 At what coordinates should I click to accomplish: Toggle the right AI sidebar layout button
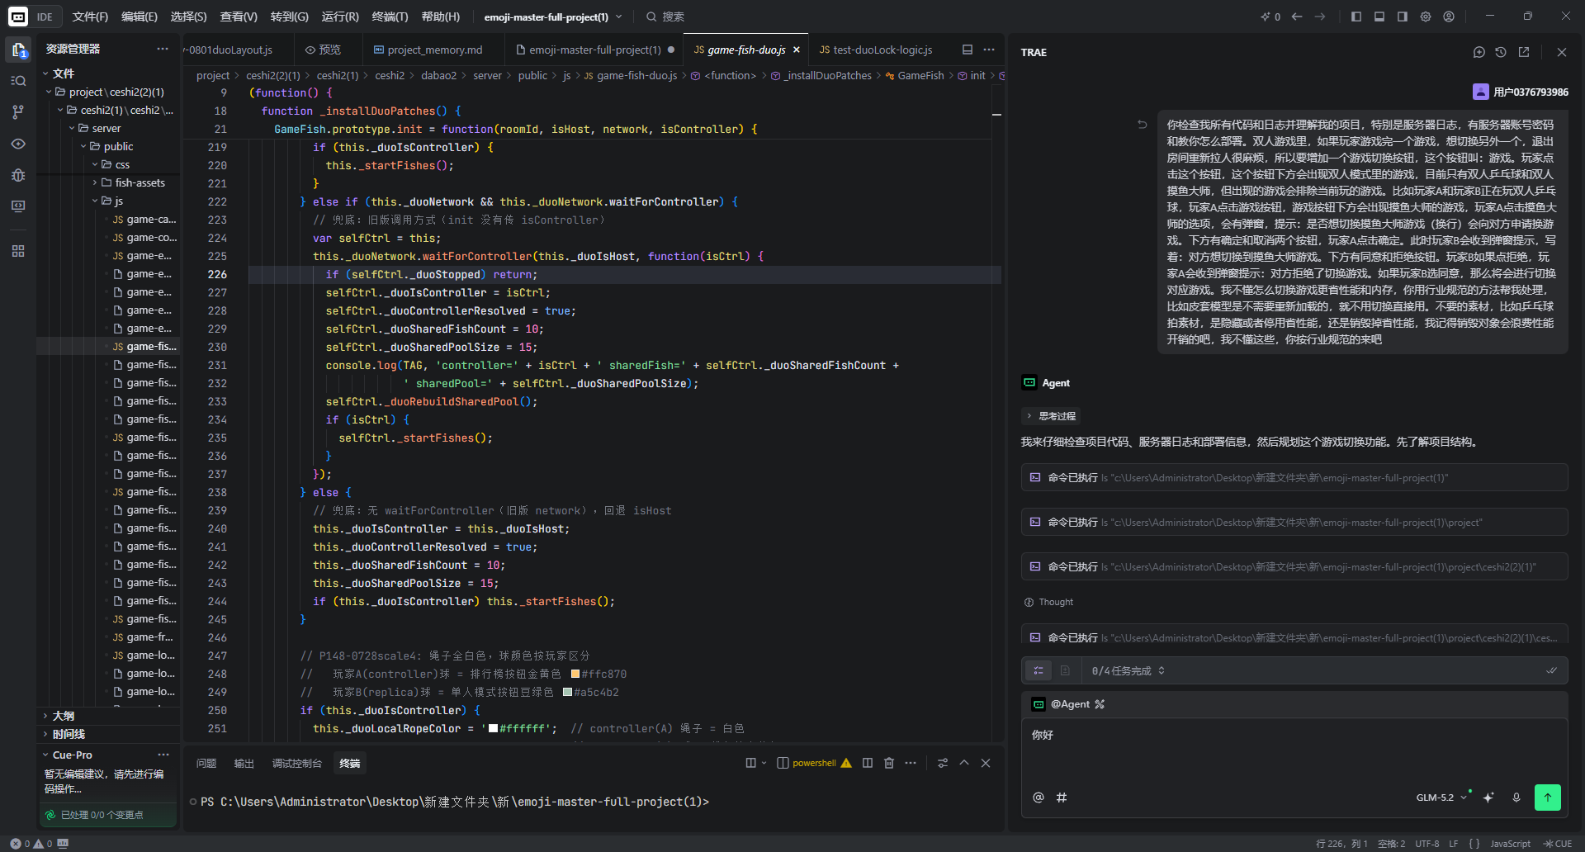coord(1403,17)
